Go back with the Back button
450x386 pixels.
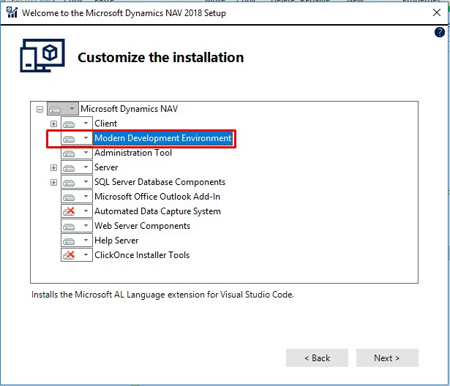click(x=317, y=358)
